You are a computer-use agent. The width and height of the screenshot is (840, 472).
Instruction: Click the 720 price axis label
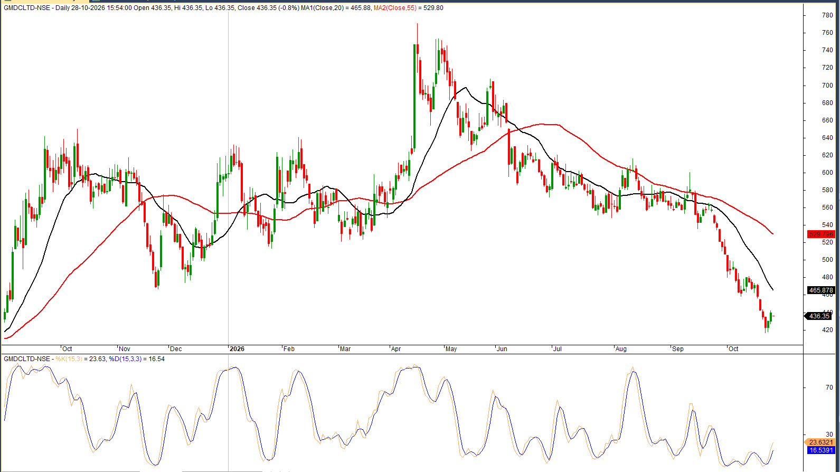[827, 68]
